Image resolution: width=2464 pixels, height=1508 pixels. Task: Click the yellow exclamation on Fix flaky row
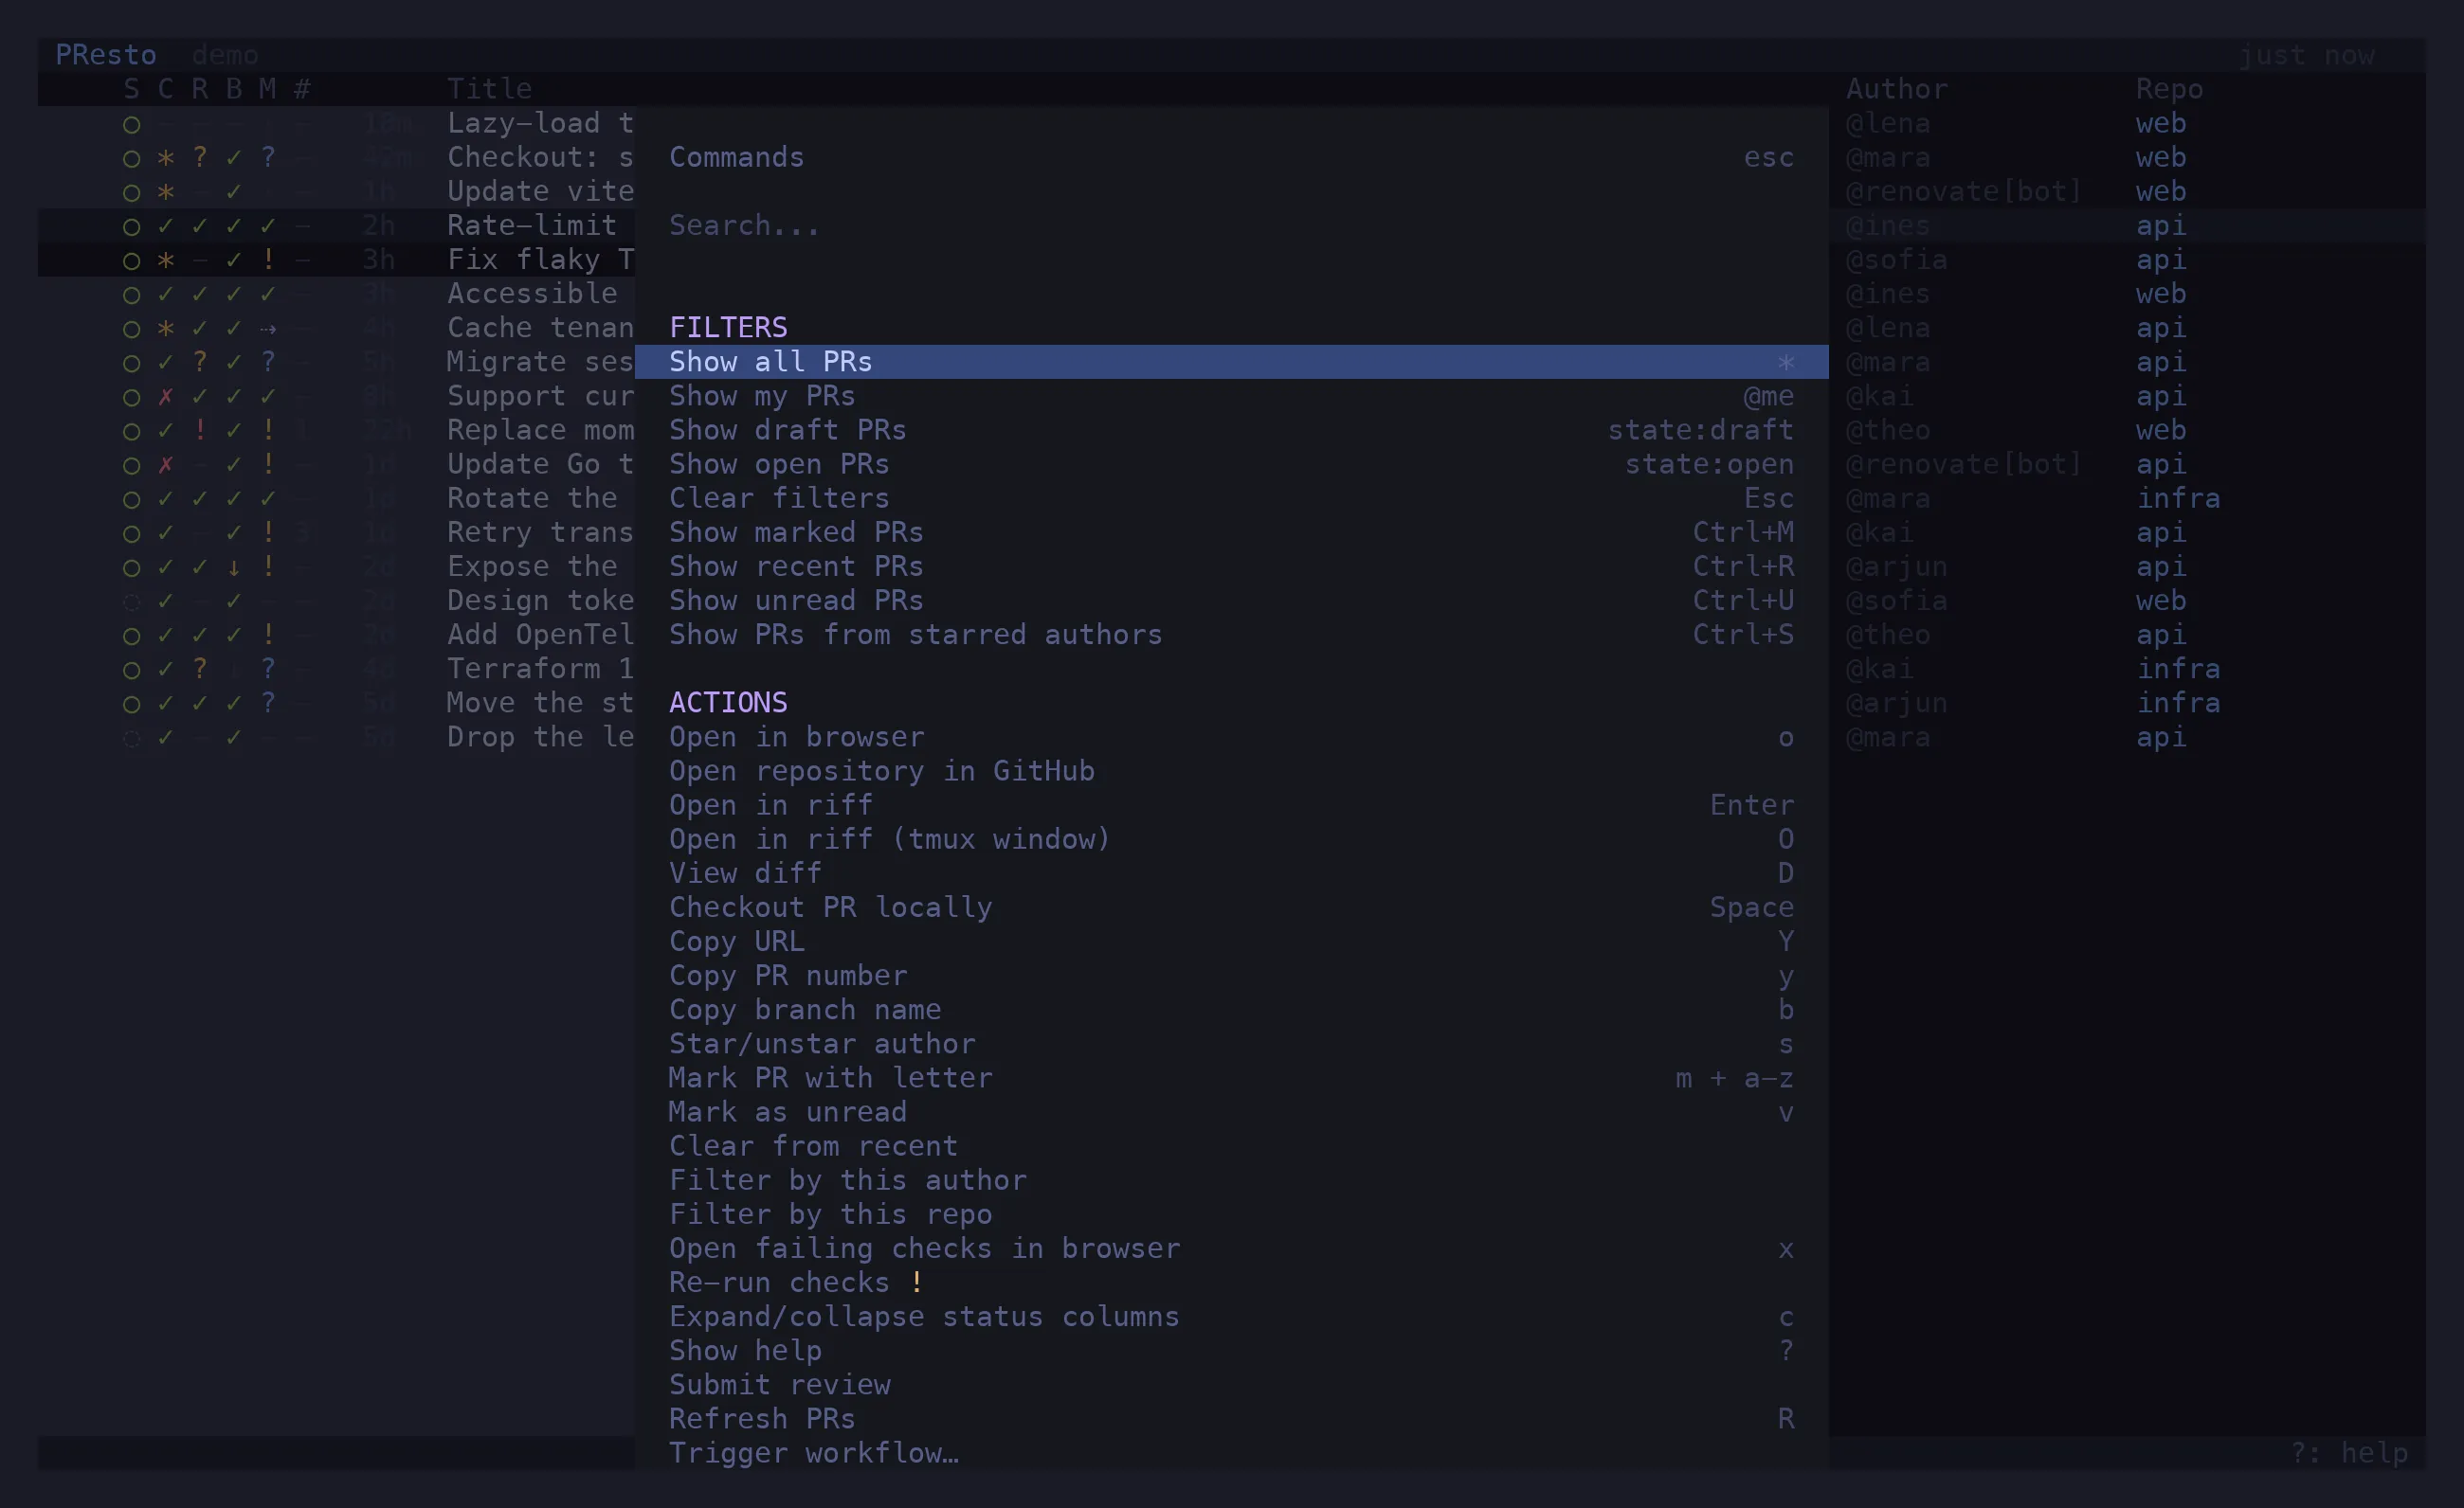tap(268, 260)
